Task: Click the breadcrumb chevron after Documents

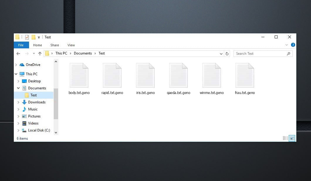Action: pos(95,54)
